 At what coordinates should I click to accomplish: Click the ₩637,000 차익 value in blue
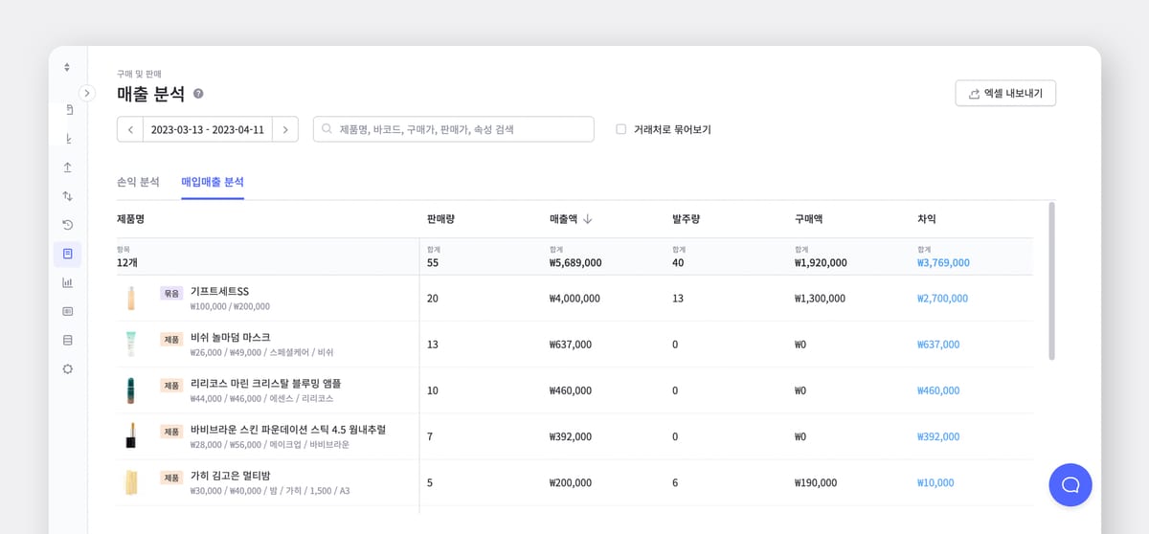point(938,345)
